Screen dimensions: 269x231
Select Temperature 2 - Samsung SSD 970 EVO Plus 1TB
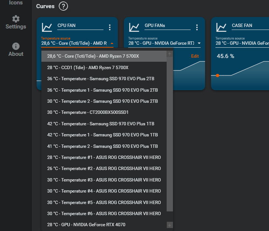click(104, 146)
